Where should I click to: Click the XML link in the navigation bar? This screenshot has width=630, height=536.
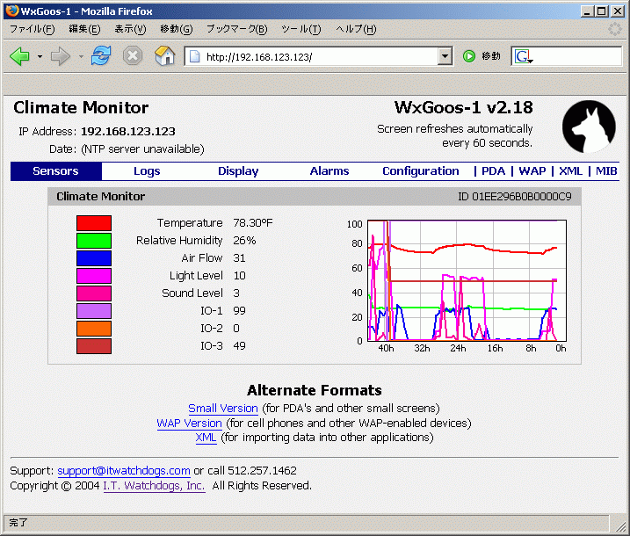tap(570, 171)
